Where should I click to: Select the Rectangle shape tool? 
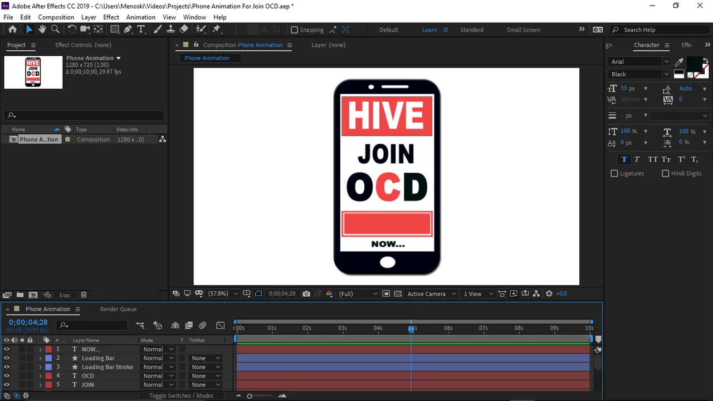pyautogui.click(x=115, y=30)
